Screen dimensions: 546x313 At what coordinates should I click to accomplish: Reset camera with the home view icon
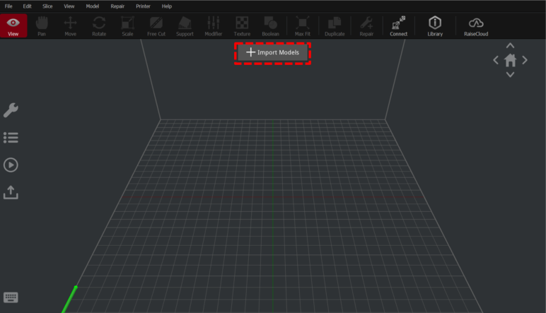click(510, 61)
